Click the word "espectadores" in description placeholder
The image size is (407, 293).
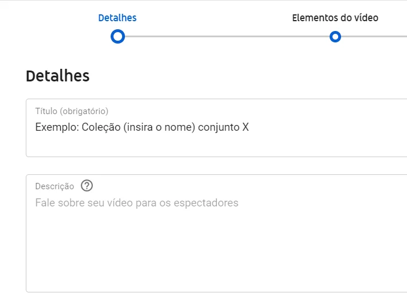(x=206, y=202)
